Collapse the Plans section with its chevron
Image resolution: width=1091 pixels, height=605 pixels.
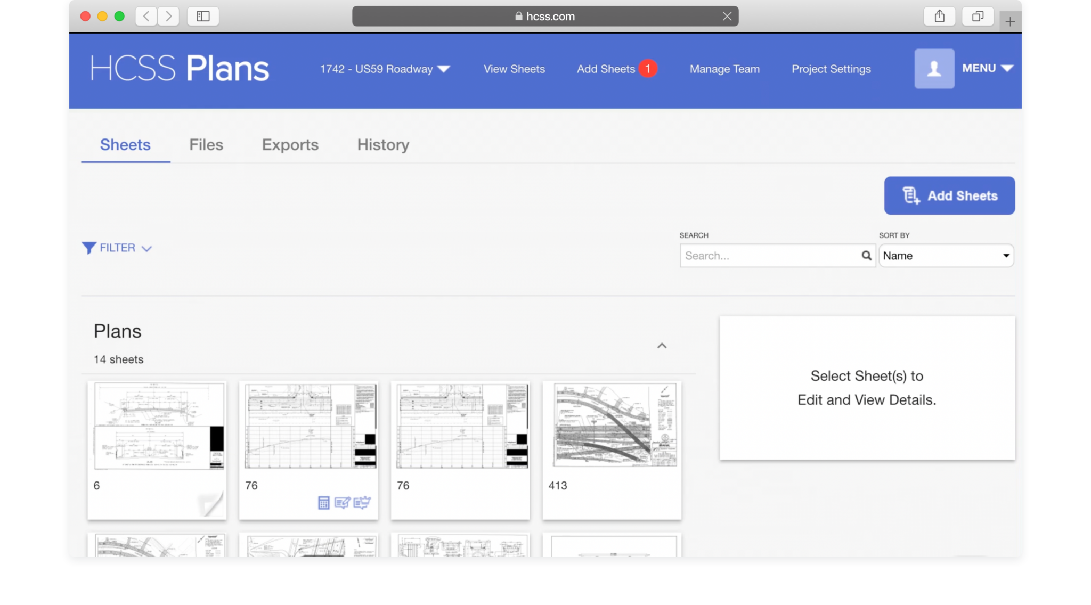click(662, 345)
